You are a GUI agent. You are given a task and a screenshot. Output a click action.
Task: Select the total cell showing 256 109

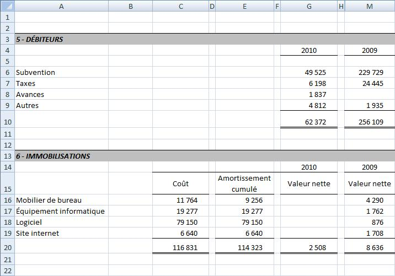370,122
